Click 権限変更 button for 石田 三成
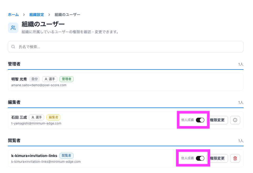Screen dimensions: 253x173 tap(217, 120)
